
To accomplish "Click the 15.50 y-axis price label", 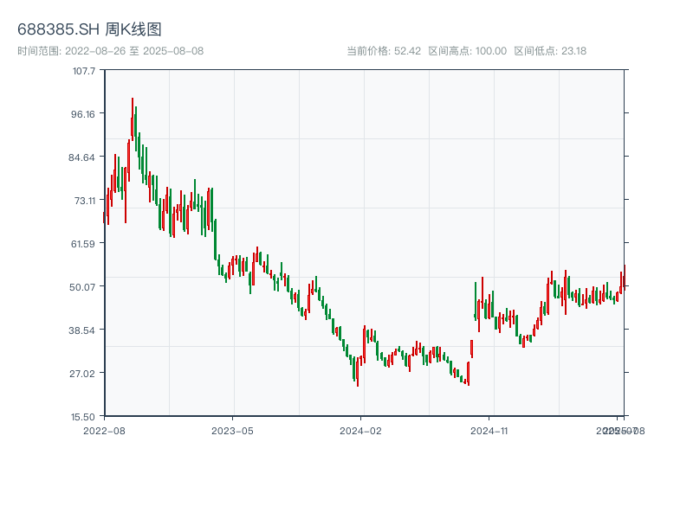I will coord(83,416).
